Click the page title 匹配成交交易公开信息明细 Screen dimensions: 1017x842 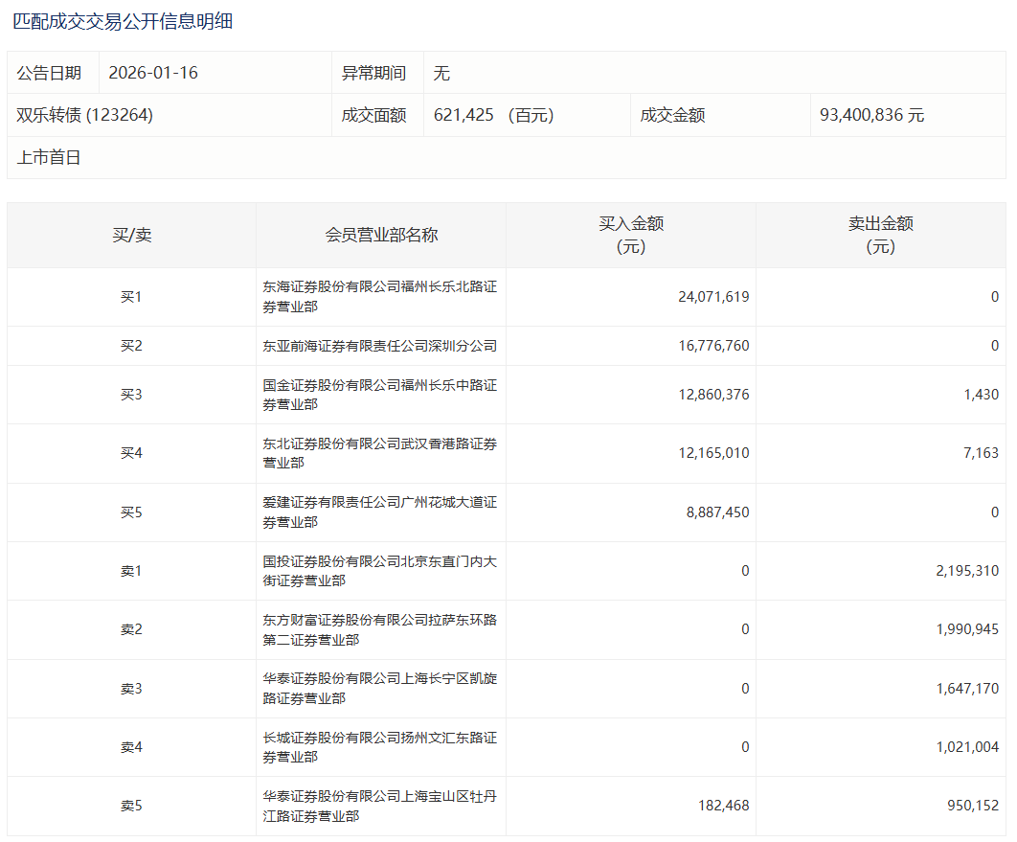123,21
